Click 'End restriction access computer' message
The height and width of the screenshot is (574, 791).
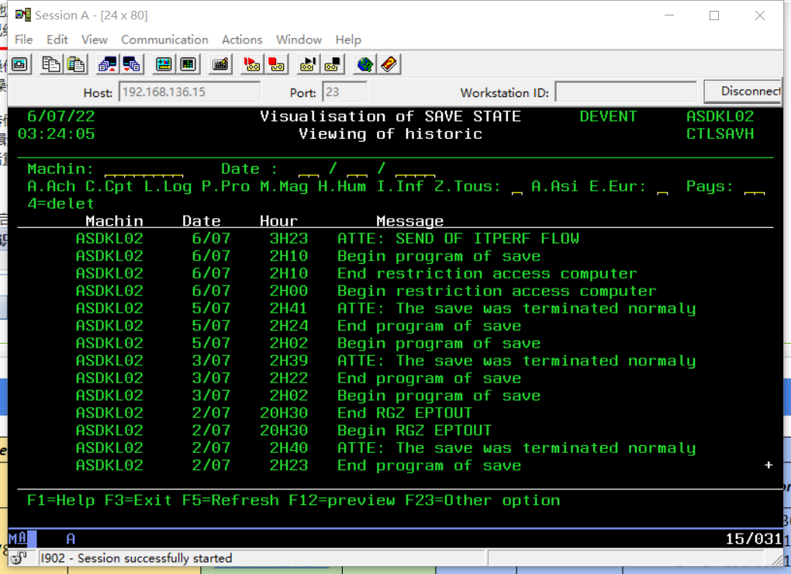pos(487,273)
